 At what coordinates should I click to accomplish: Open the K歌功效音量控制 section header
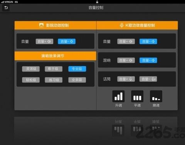pos(137,26)
